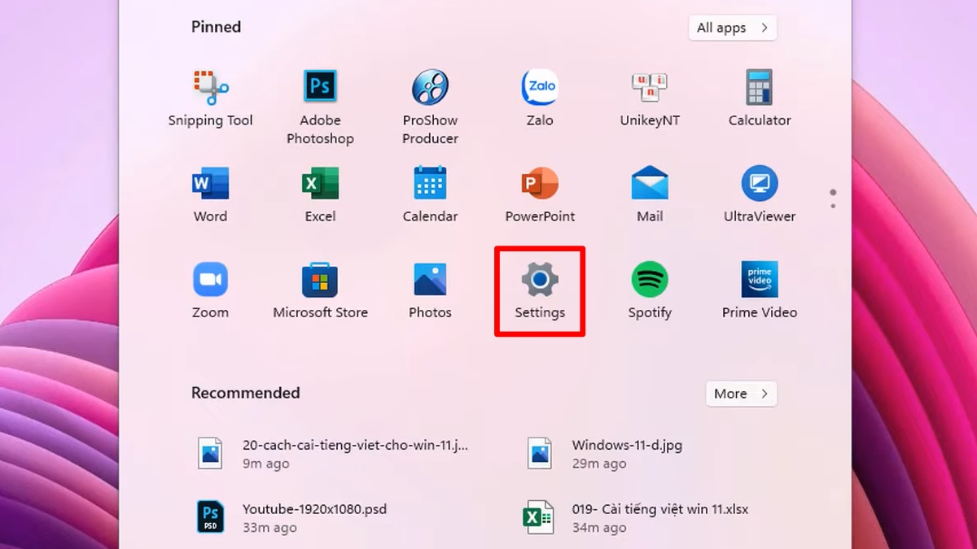Click the More button in Recommended
977x549 pixels.
[741, 394]
